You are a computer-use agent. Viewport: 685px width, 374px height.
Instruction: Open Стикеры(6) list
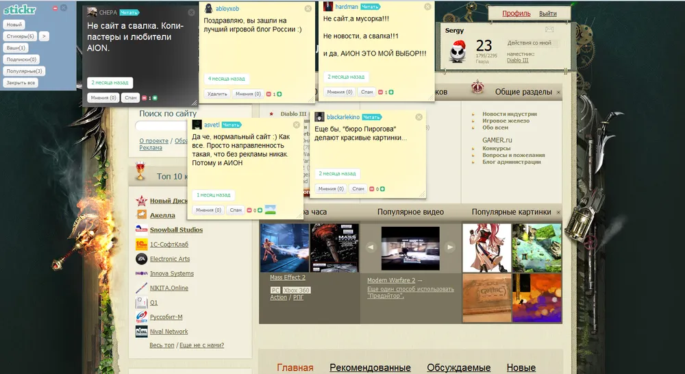pyautogui.click(x=20, y=36)
